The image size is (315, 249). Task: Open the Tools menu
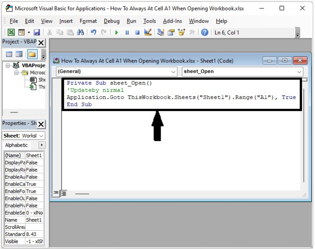[x=149, y=21]
